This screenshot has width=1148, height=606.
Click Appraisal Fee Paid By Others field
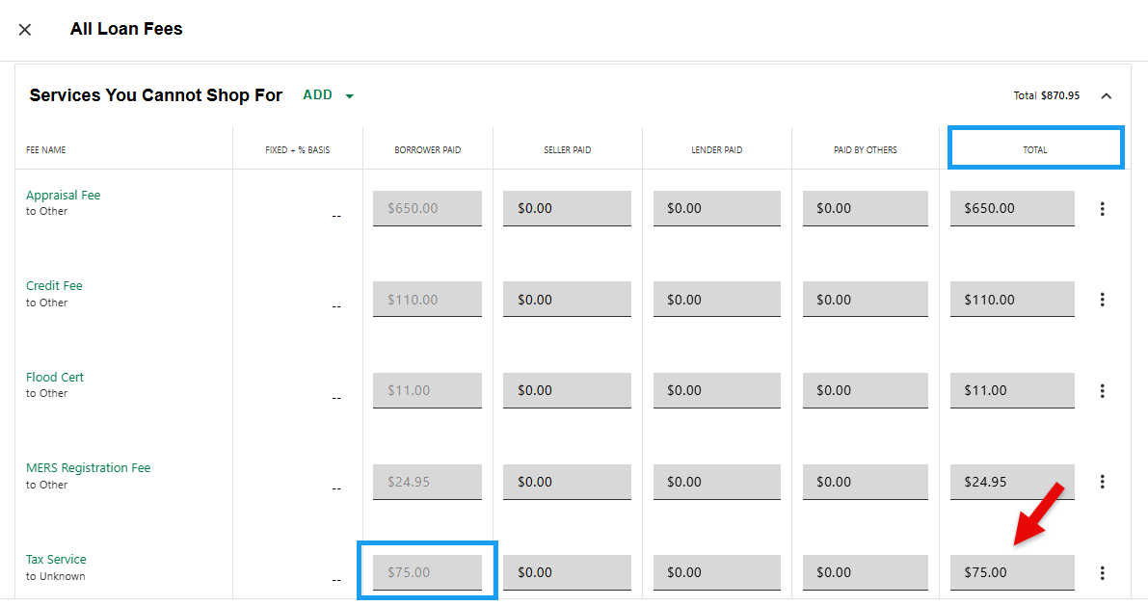point(865,209)
